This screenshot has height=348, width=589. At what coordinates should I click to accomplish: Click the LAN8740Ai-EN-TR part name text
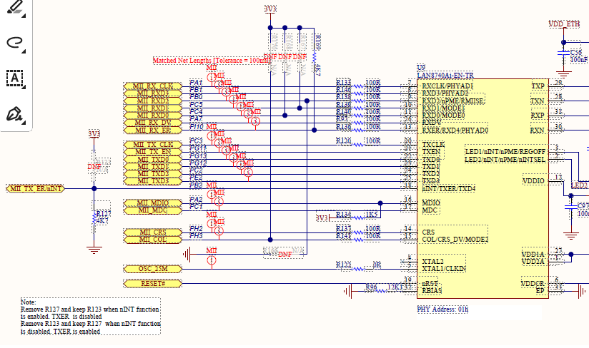pyautogui.click(x=445, y=75)
